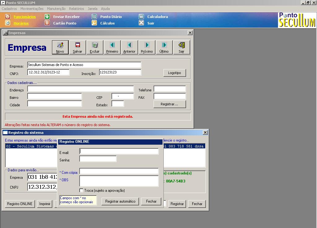This screenshot has width=317, height=228.
Task: Click the Endereço field
Action: (x=80, y=89)
